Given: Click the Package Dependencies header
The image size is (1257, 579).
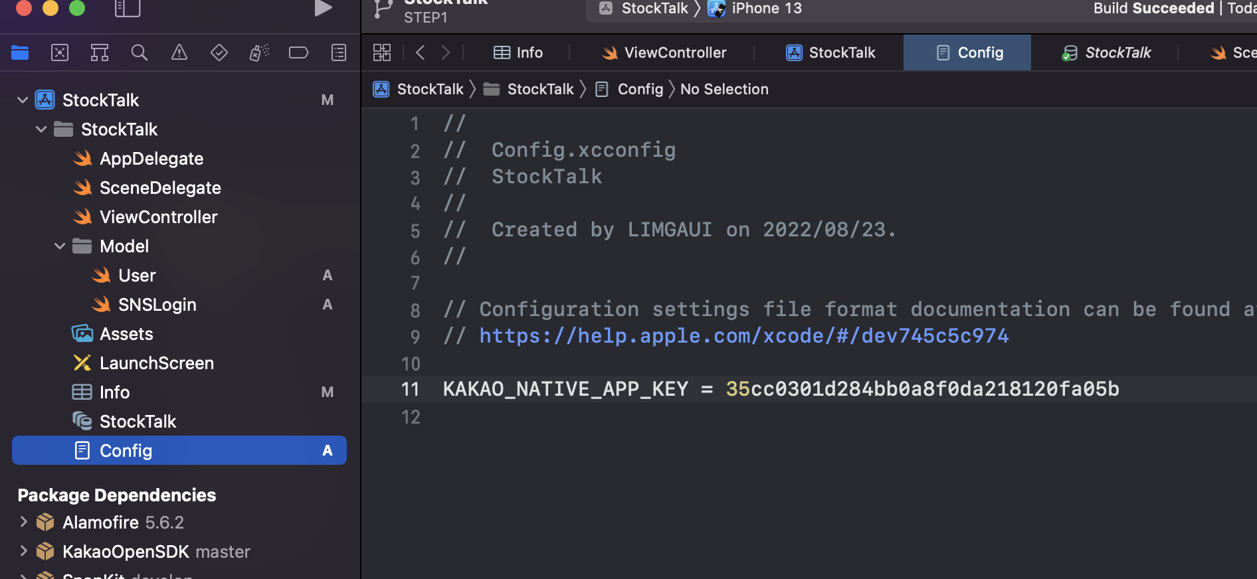Looking at the screenshot, I should [117, 495].
